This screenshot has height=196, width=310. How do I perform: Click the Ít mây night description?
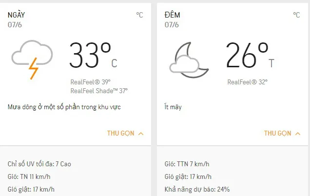tap(173, 107)
